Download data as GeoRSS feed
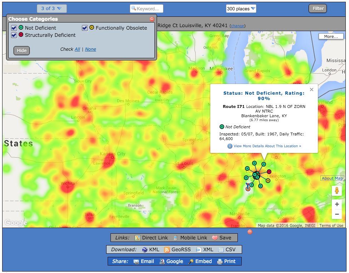 pyautogui.click(x=177, y=250)
